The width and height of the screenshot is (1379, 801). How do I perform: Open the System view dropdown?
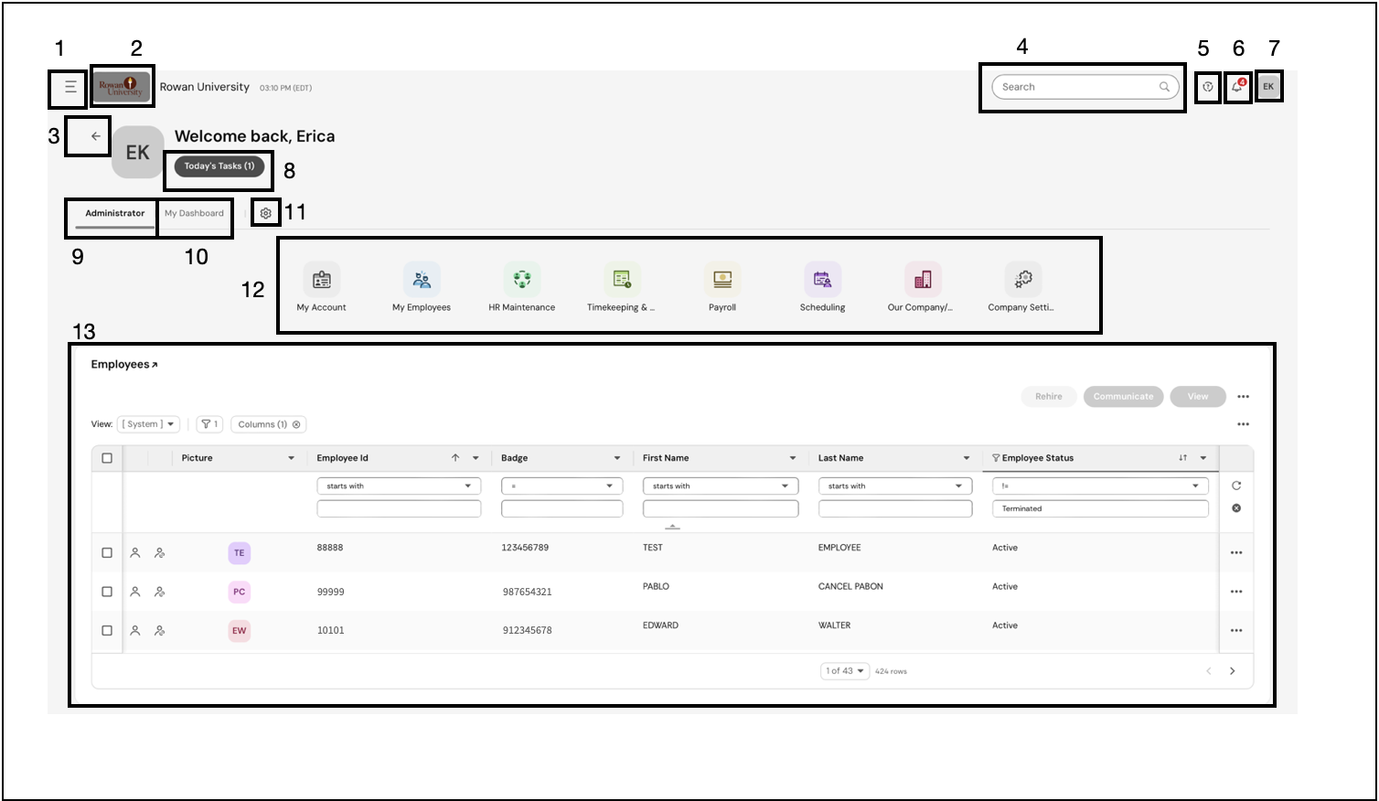(148, 424)
